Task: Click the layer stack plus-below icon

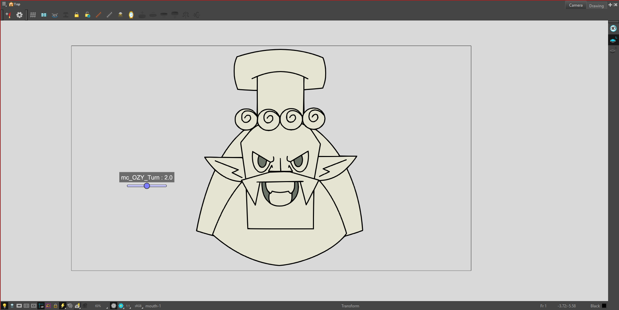Action: point(175,15)
